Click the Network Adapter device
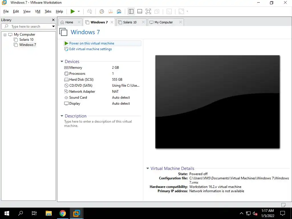 pyautogui.click(x=82, y=92)
